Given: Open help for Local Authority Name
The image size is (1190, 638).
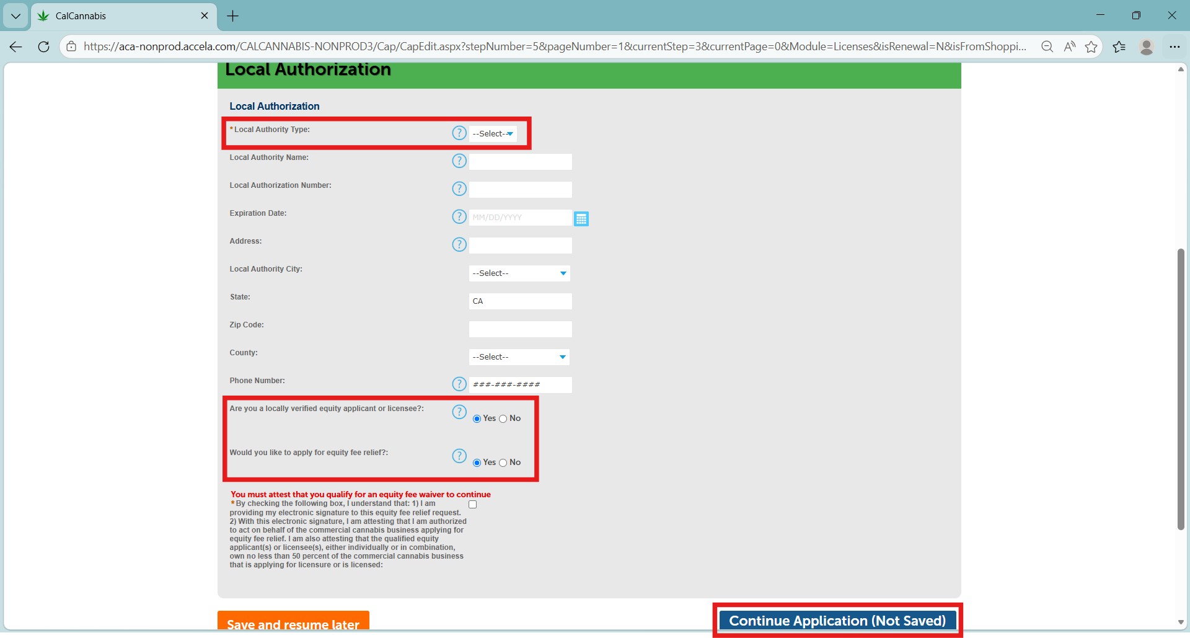Looking at the screenshot, I should click(459, 161).
